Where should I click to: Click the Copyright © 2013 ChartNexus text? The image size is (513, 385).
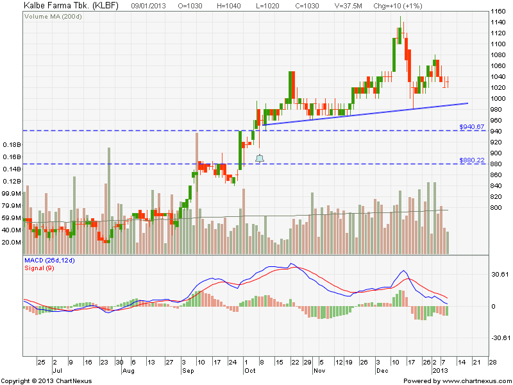click(46, 381)
